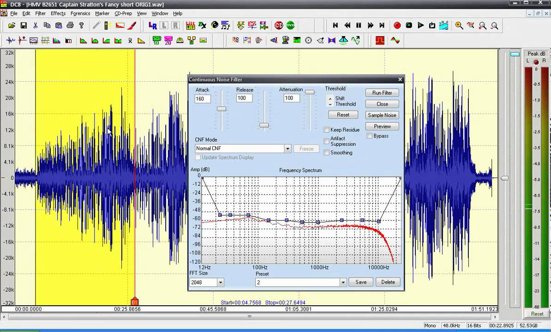Save the preset with the Save button

361,282
